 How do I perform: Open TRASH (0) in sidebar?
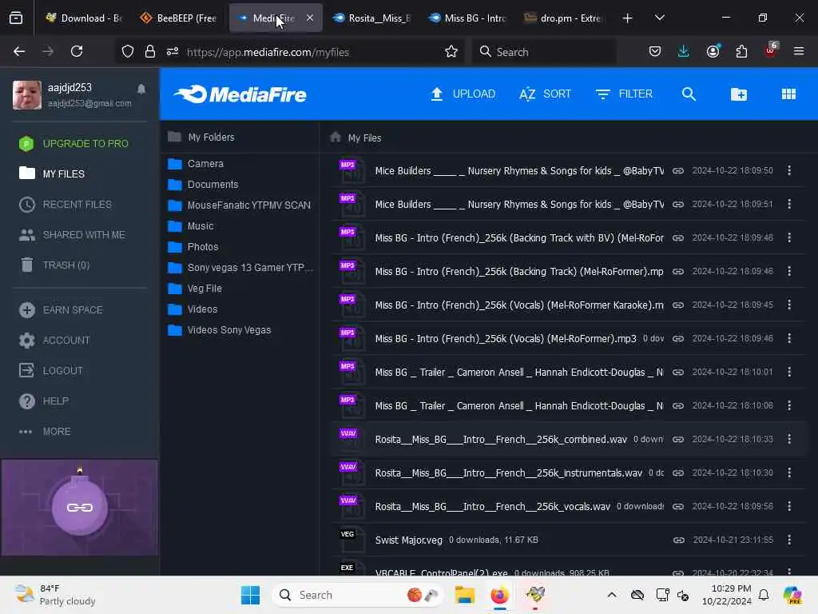click(54, 265)
